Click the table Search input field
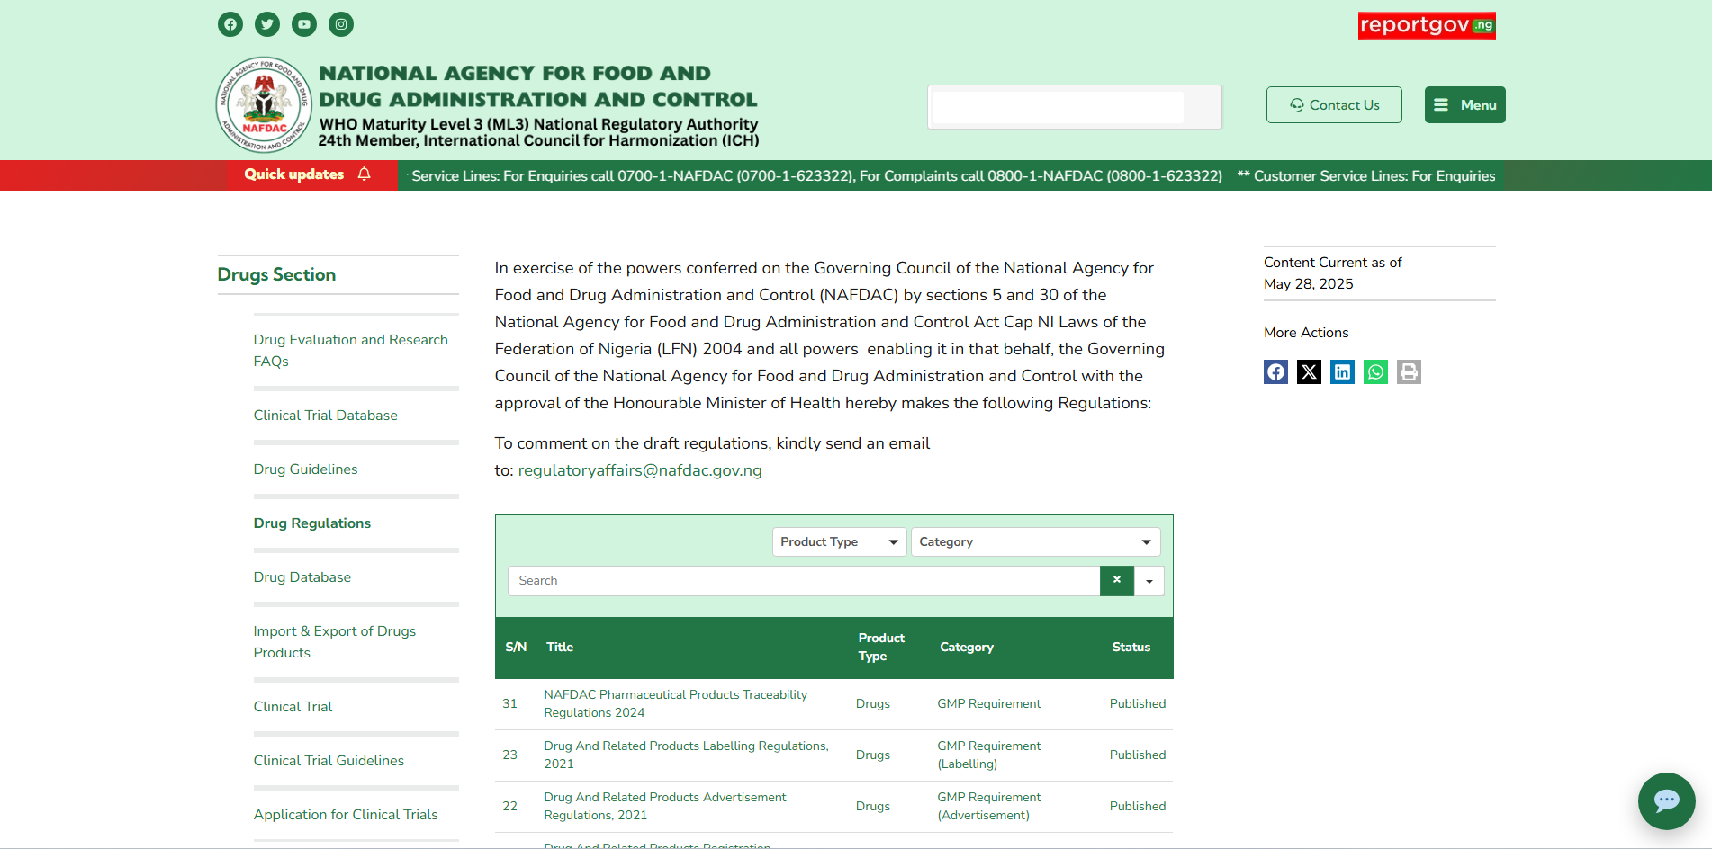This screenshot has height=849, width=1712. coord(804,581)
